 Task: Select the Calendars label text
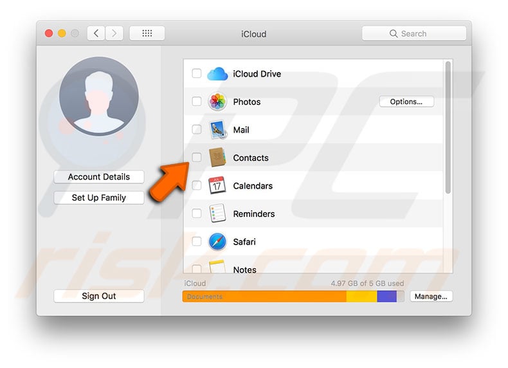253,186
